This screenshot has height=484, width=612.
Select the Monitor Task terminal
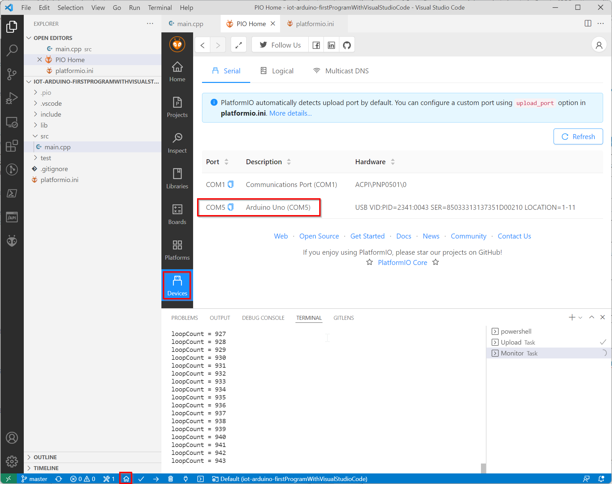click(x=549, y=353)
